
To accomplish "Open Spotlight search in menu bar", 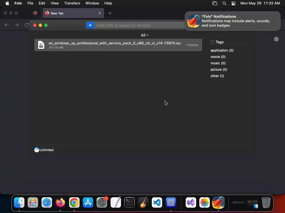I will (x=224, y=3).
